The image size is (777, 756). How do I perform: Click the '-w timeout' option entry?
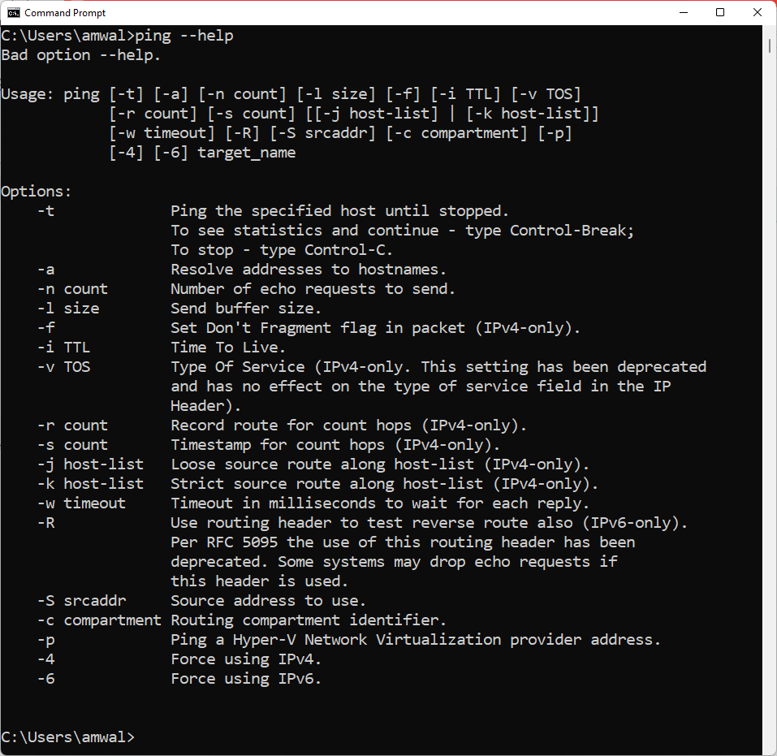pyautogui.click(x=81, y=503)
